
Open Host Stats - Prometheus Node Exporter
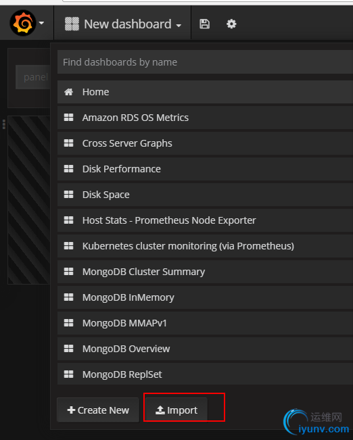tap(205, 220)
